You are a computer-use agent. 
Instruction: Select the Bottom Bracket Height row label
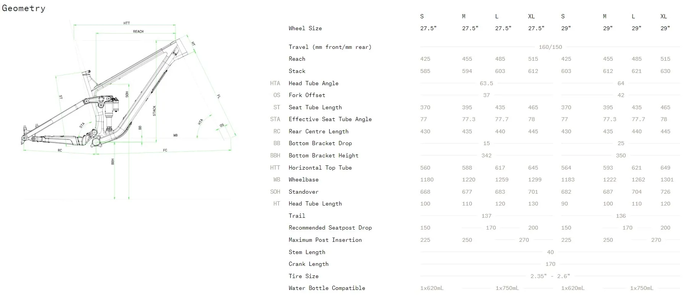[323, 155]
